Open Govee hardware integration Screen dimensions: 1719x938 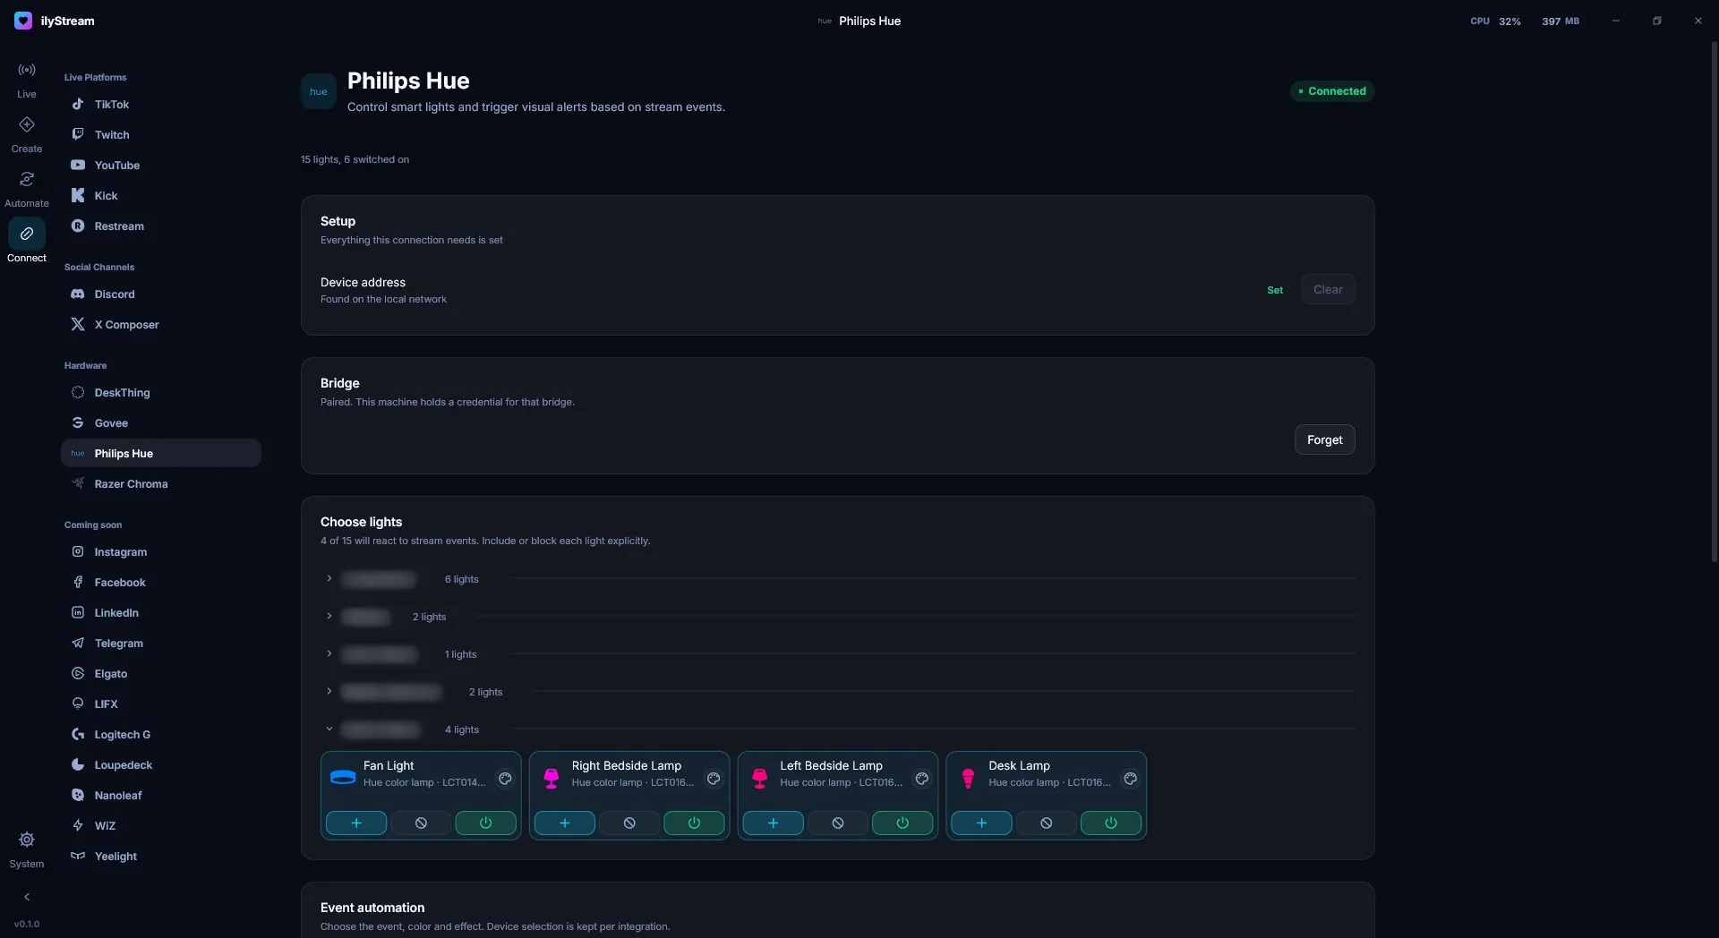coord(161,423)
